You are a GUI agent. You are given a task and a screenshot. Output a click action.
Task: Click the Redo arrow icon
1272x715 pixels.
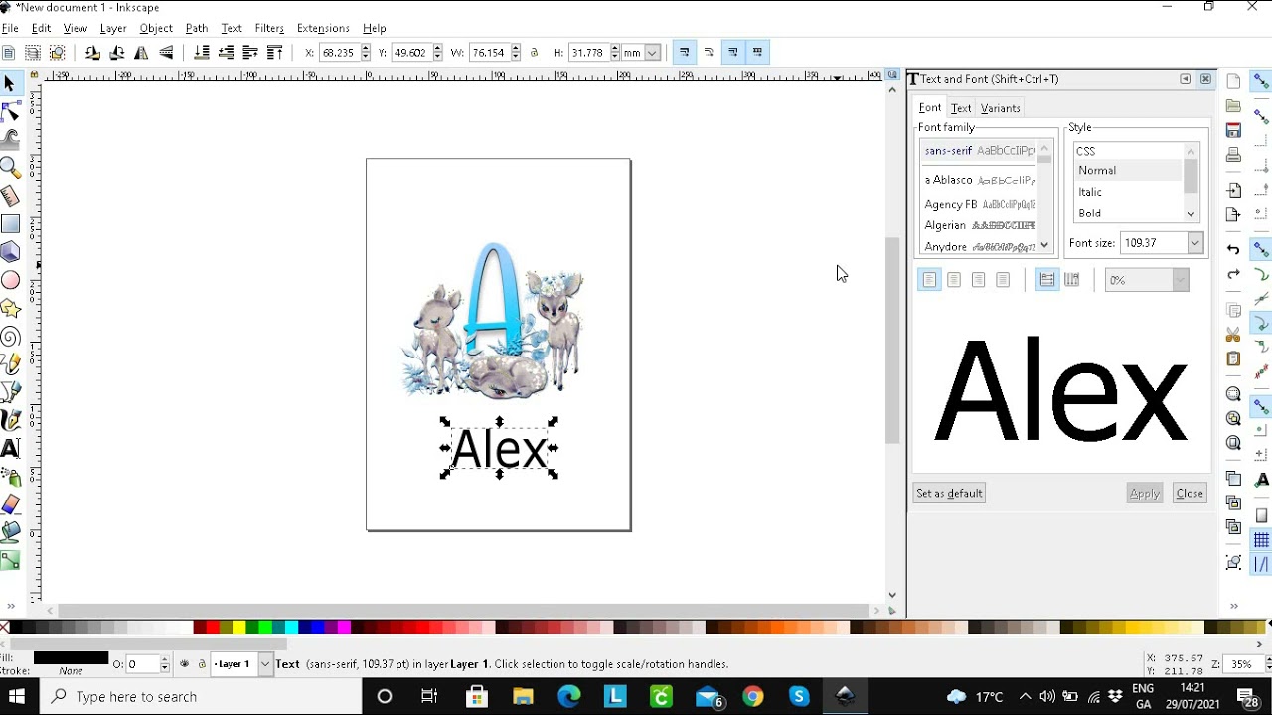pos(1233,274)
